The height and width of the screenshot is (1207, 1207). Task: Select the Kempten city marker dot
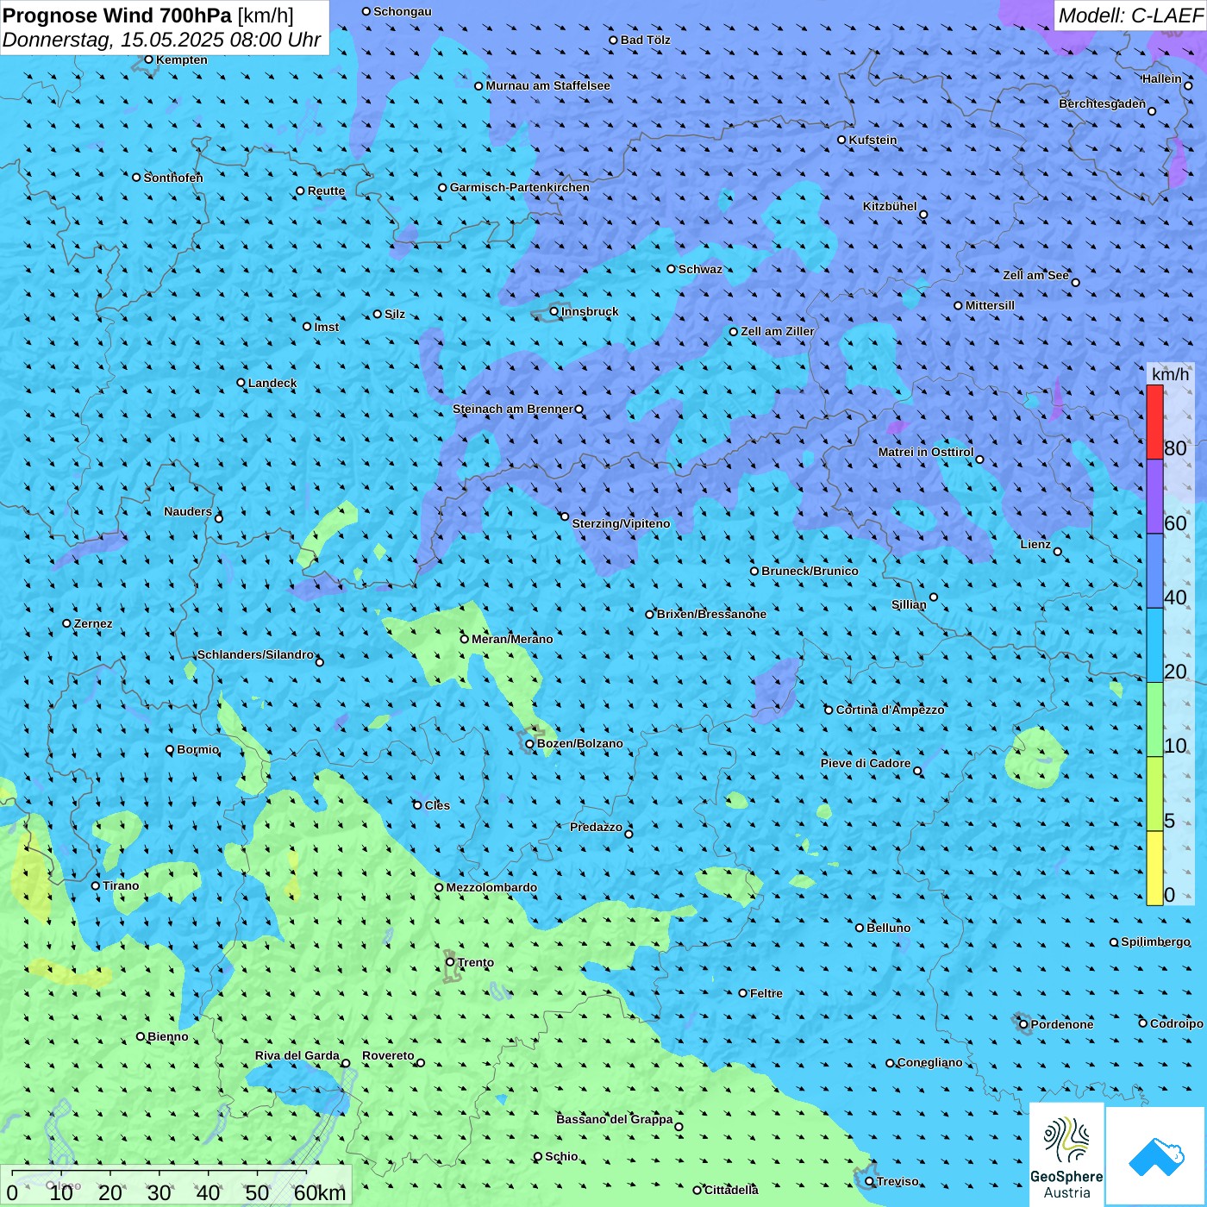tap(149, 59)
